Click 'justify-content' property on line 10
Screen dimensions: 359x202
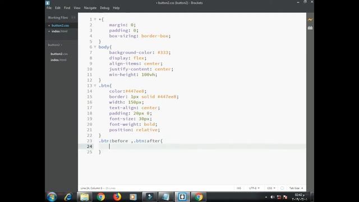(x=130, y=69)
